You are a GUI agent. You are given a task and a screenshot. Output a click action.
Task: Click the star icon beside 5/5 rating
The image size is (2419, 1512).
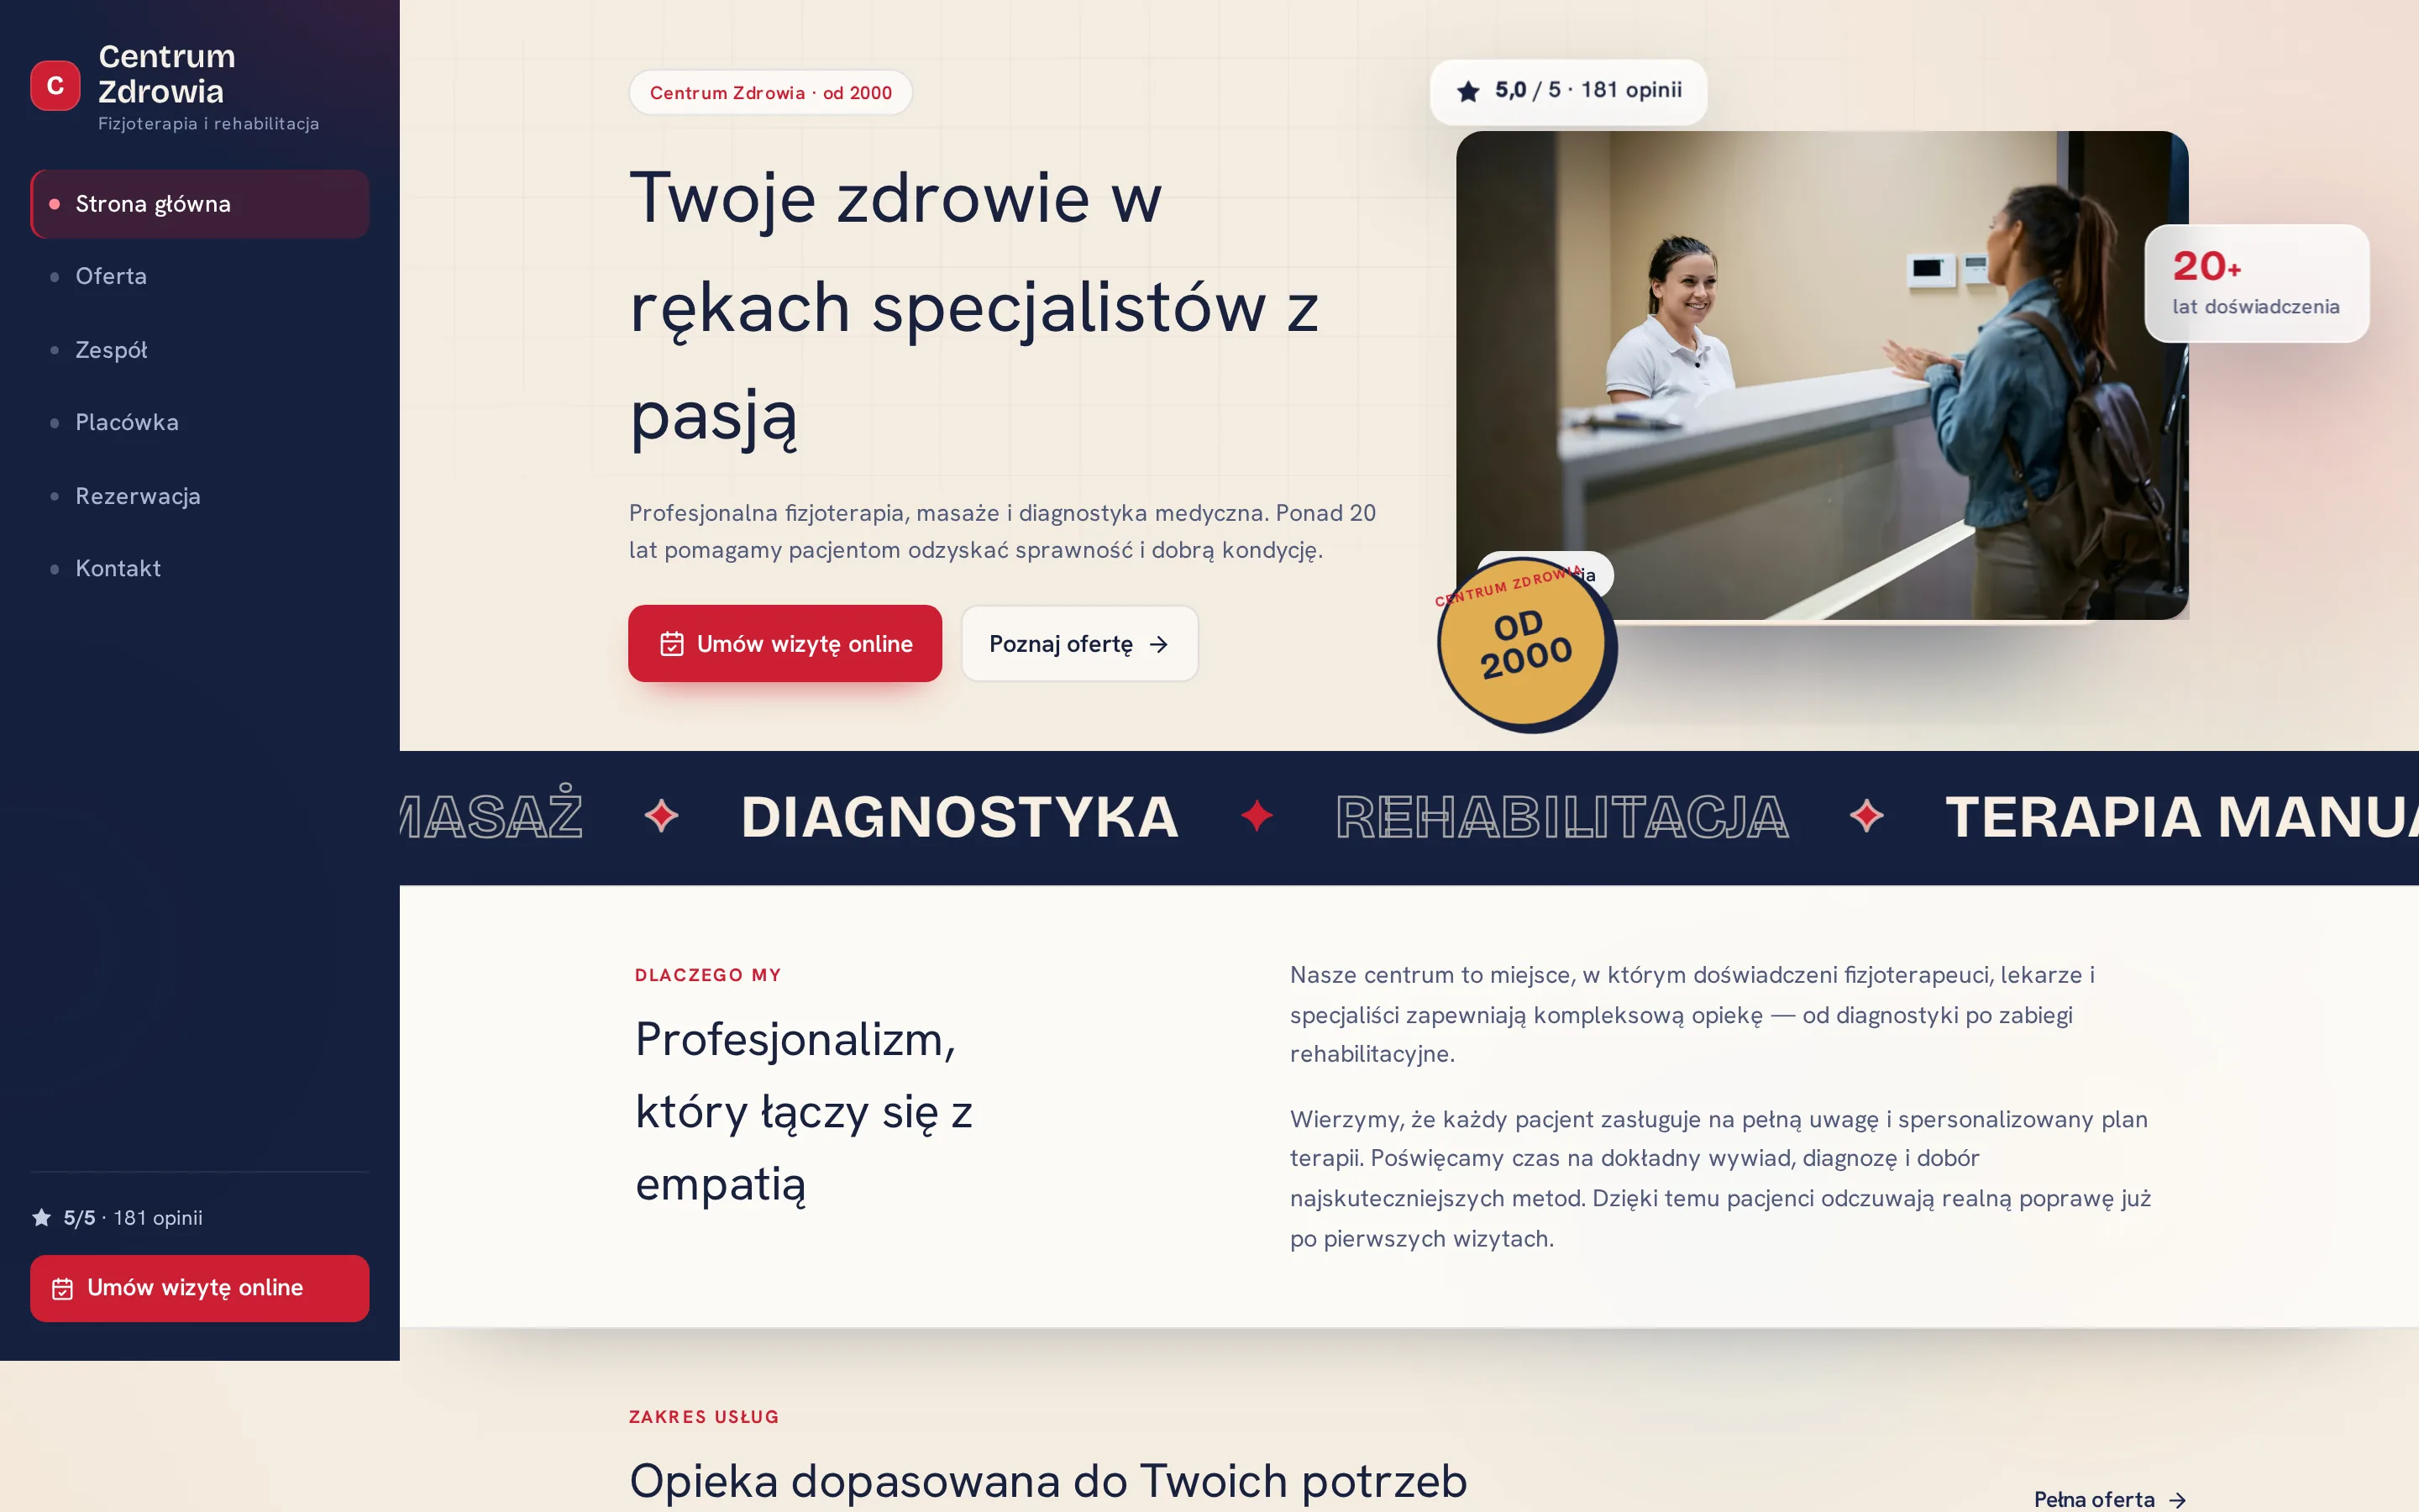click(x=42, y=1217)
